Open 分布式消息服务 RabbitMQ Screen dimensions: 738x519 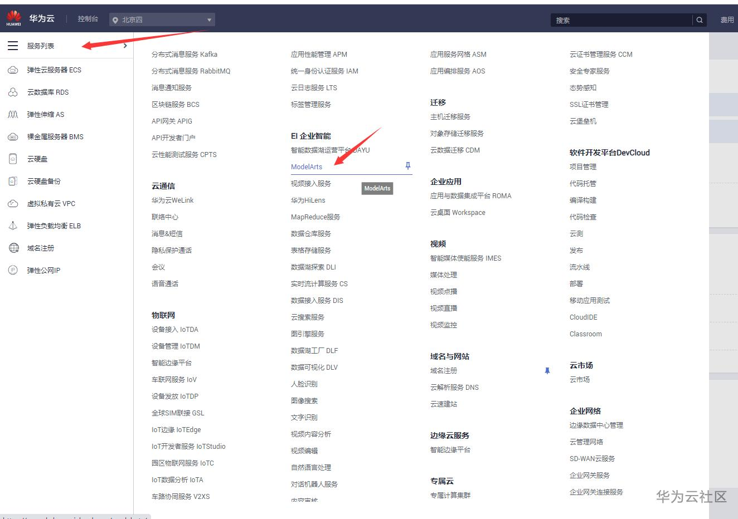pos(191,71)
